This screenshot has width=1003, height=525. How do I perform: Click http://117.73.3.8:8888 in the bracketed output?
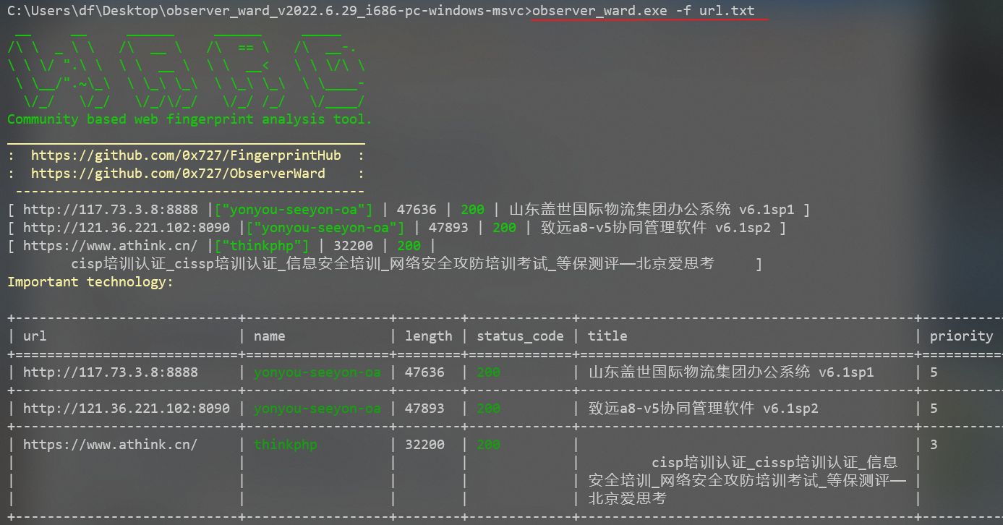[111, 210]
